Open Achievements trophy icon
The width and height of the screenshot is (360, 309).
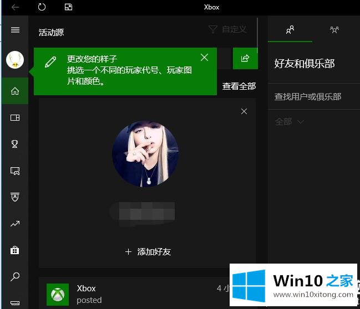(x=14, y=144)
